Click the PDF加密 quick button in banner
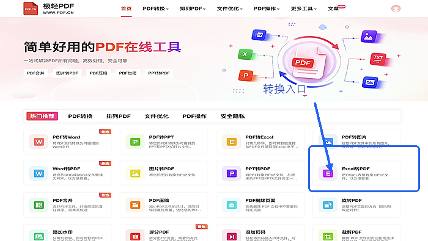 click(x=128, y=73)
